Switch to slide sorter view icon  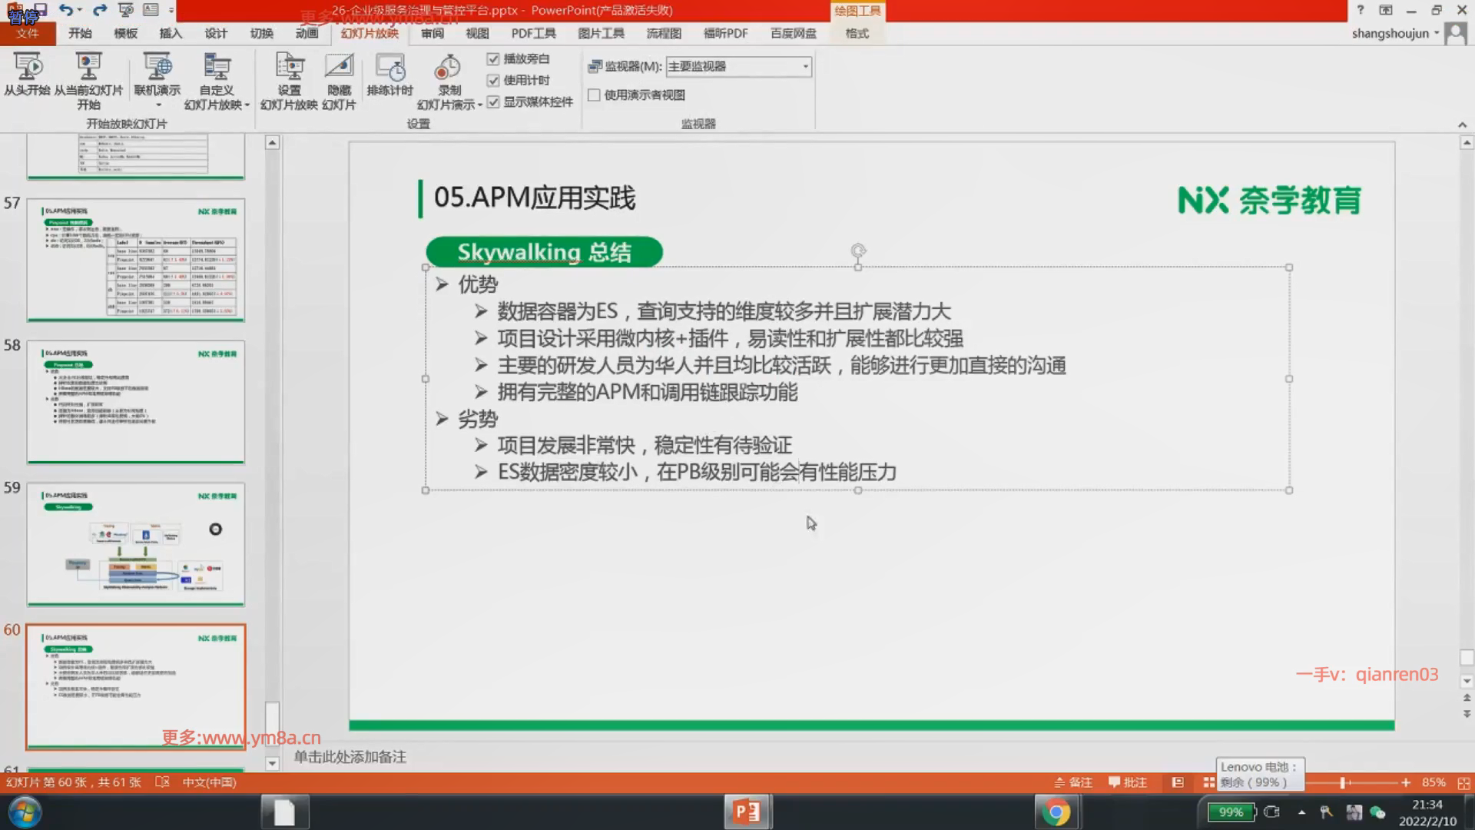pyautogui.click(x=1208, y=782)
